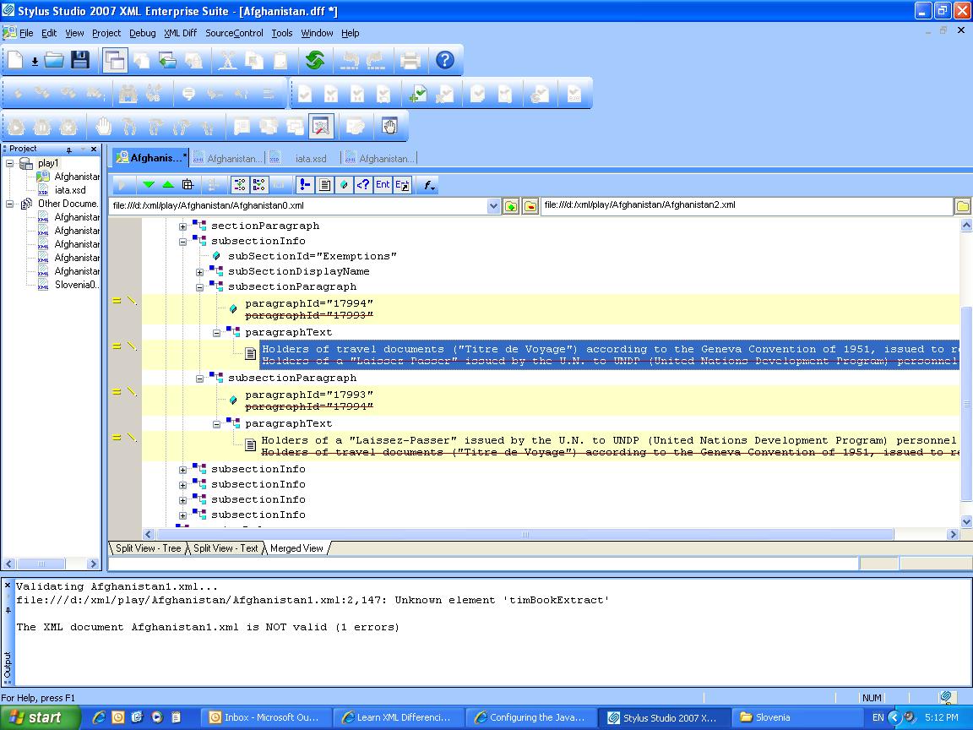Switch to the iata.xsd tab
Image resolution: width=973 pixels, height=730 pixels.
[x=304, y=158]
